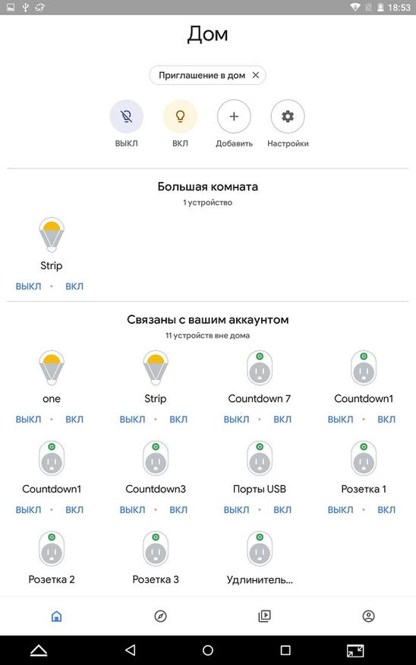Tap the lights-off ВЫКЛ round icon
Viewport: 416px width, 665px height.
tap(127, 116)
